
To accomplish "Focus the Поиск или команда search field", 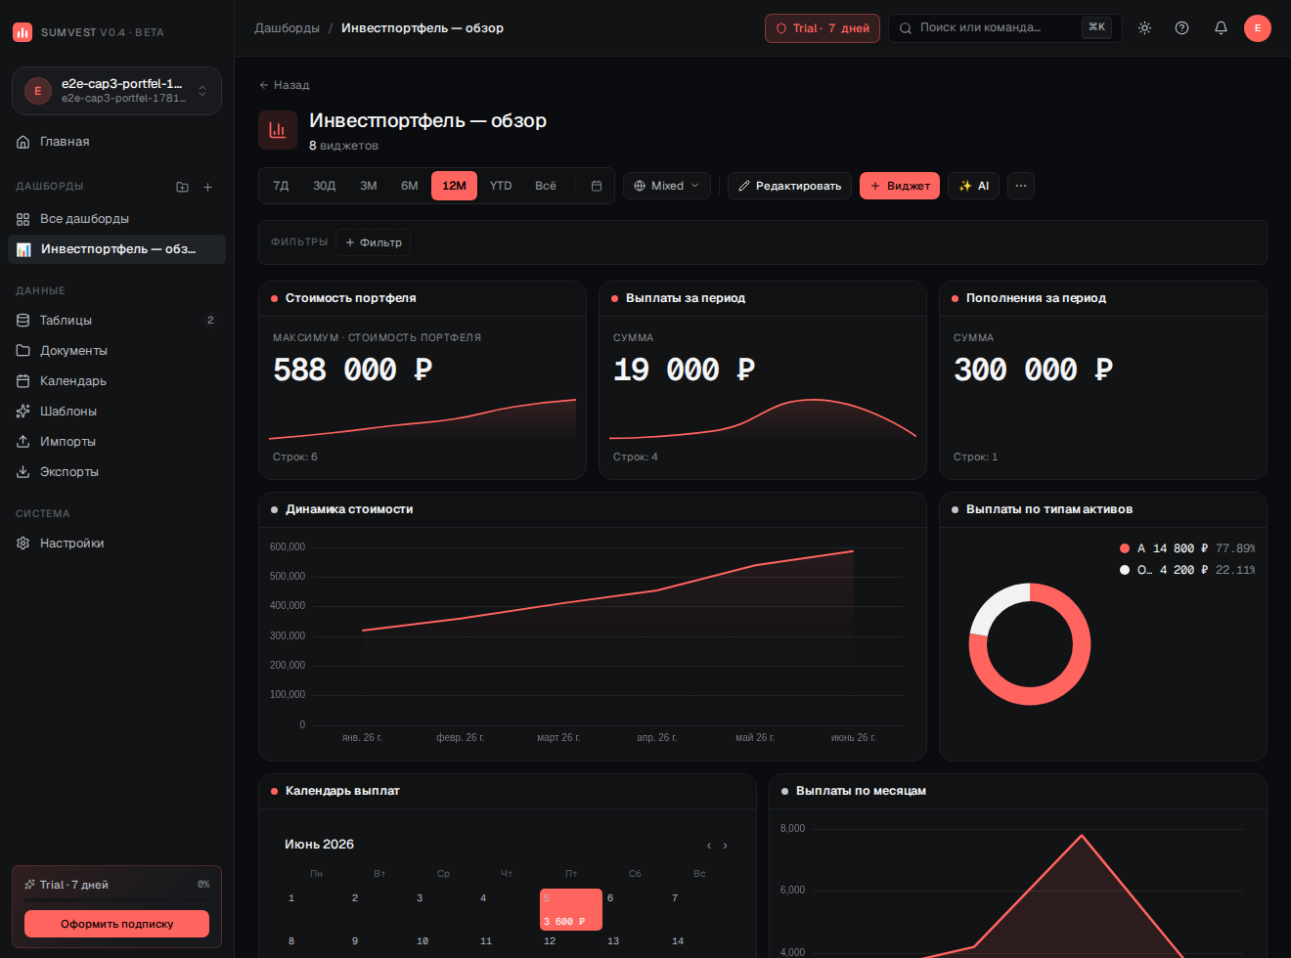I will pos(1004,28).
